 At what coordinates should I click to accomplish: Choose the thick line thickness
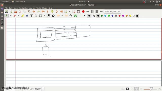pyautogui.click(x=89, y=16)
